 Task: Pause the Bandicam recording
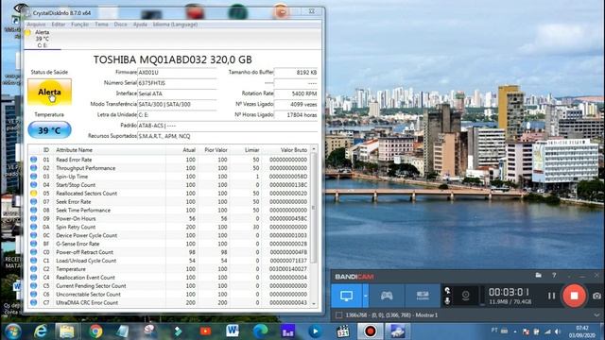[552, 296]
